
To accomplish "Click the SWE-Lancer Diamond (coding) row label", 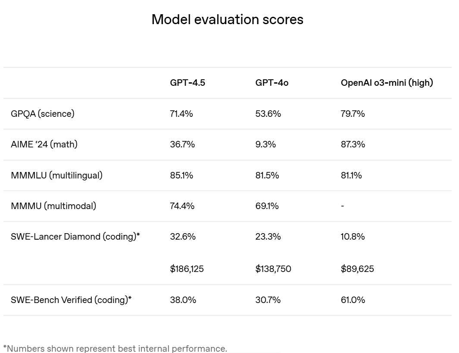I will (75, 237).
